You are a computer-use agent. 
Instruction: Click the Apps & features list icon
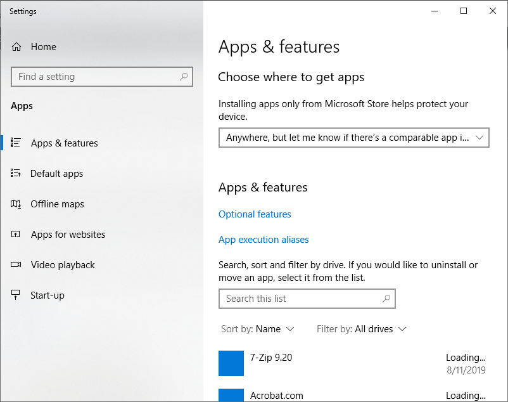coord(16,143)
